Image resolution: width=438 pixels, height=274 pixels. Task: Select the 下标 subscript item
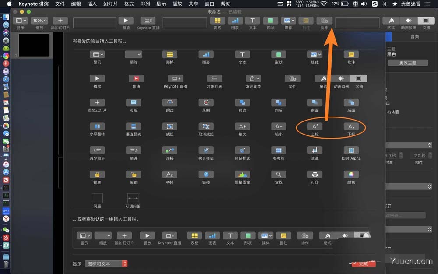(x=351, y=126)
